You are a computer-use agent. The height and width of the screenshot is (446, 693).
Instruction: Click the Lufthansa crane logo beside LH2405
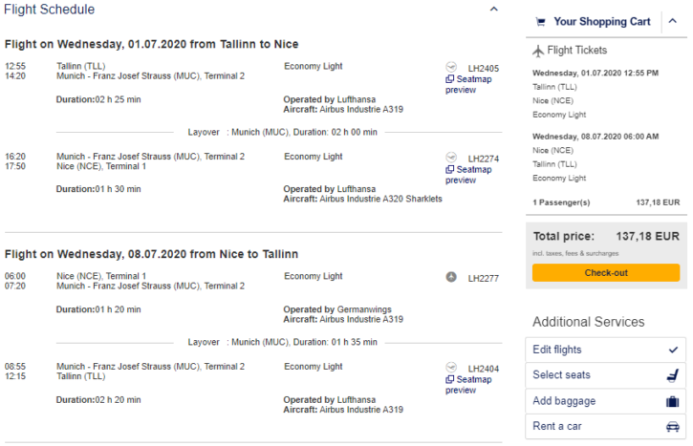click(x=451, y=67)
